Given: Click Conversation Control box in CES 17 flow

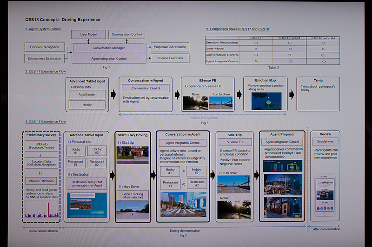Looking at the screenshot, I should coord(146,88).
